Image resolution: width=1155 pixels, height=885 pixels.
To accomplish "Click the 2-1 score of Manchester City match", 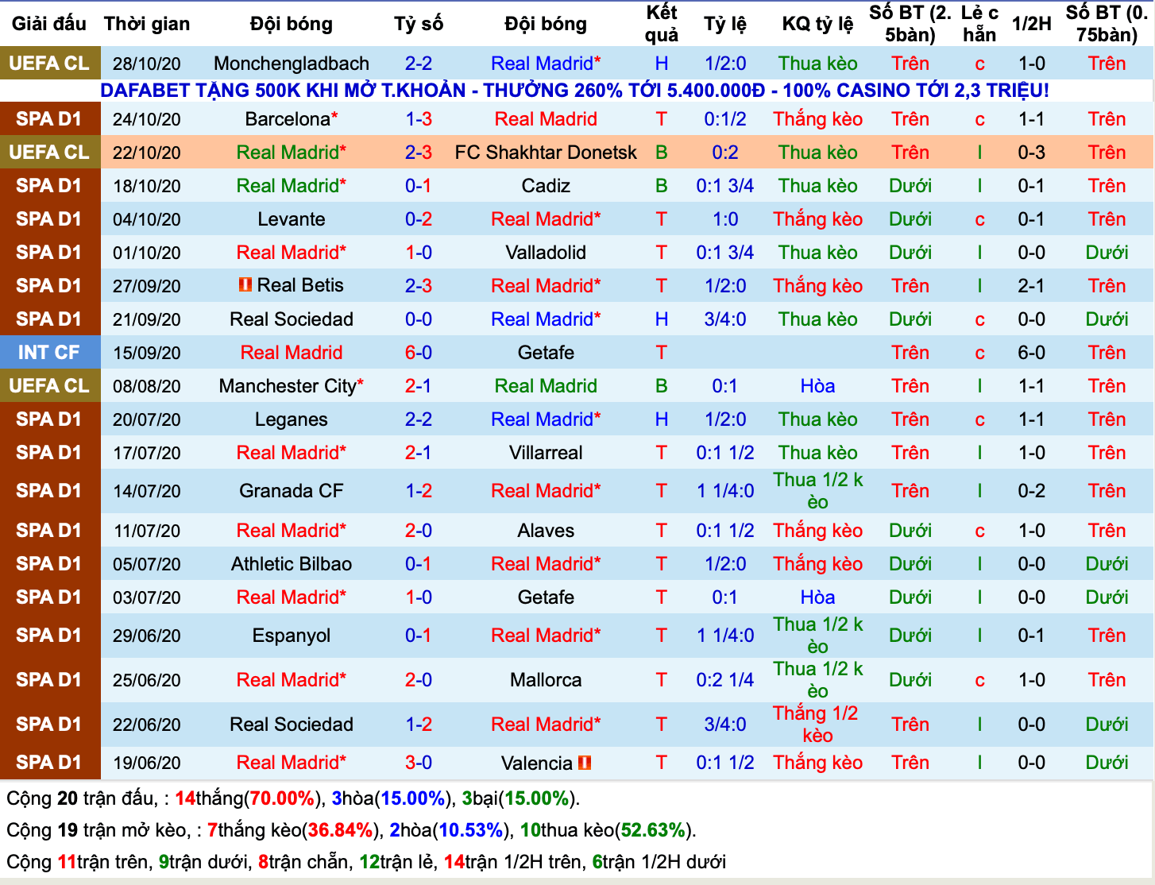I will pos(419,386).
